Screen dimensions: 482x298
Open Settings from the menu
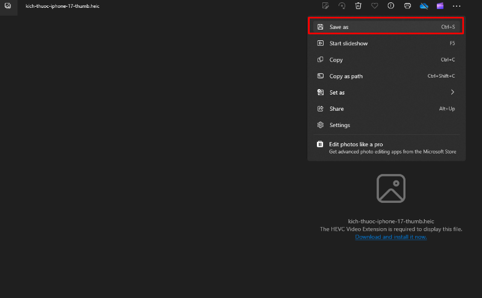click(386, 125)
